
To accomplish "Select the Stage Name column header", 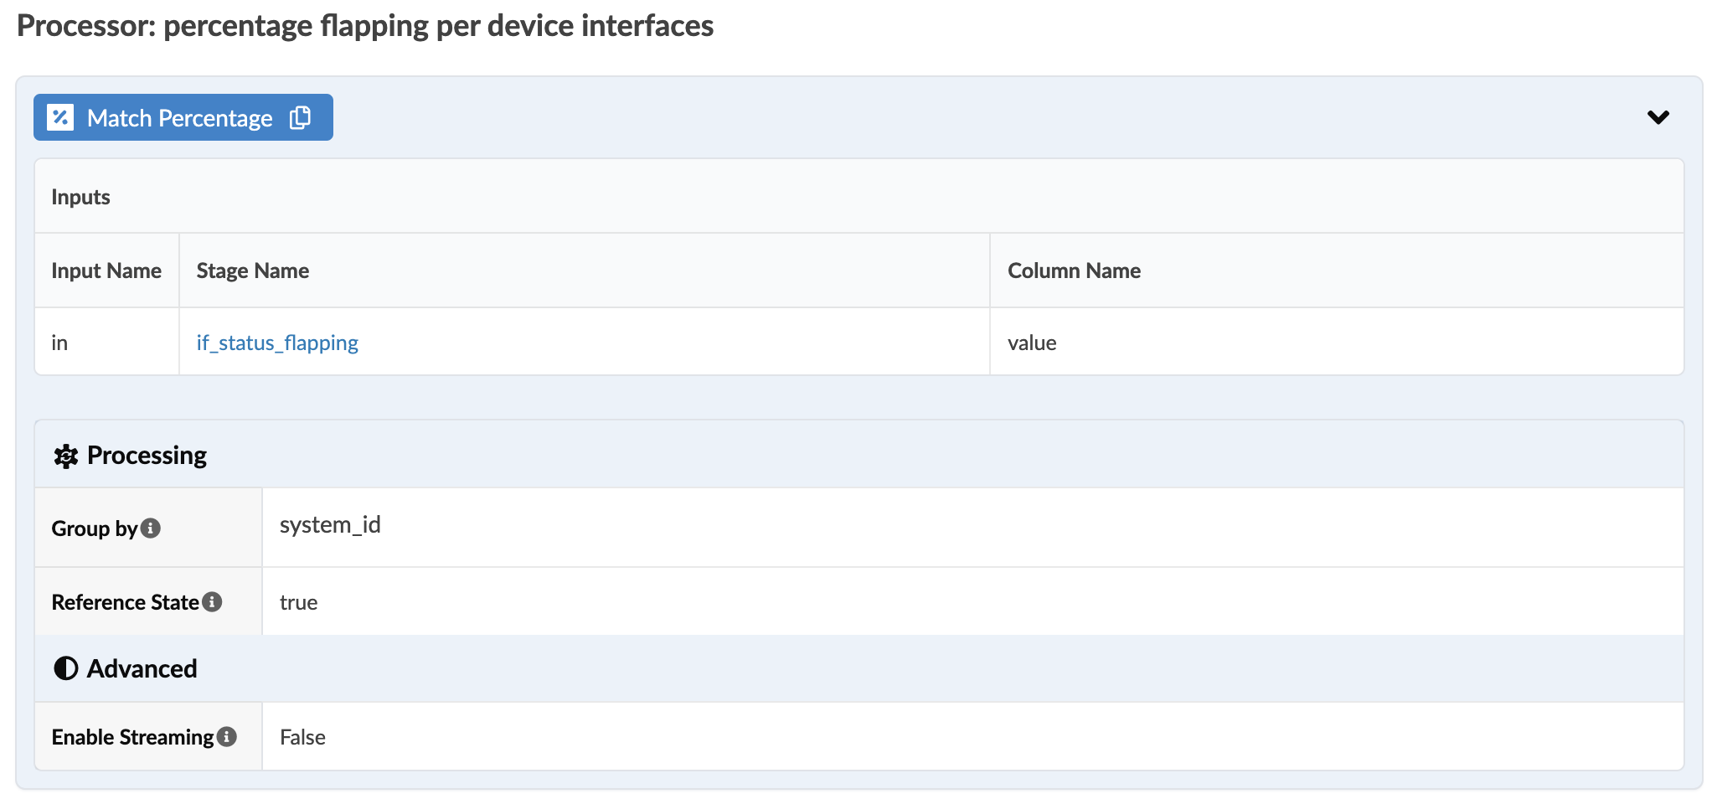I will click(x=252, y=271).
